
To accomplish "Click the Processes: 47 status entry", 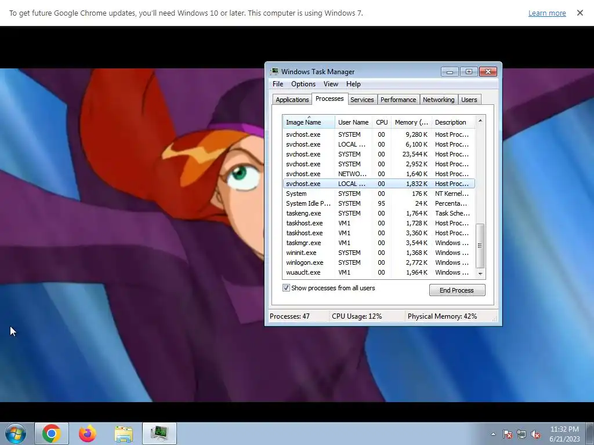I will tap(290, 316).
